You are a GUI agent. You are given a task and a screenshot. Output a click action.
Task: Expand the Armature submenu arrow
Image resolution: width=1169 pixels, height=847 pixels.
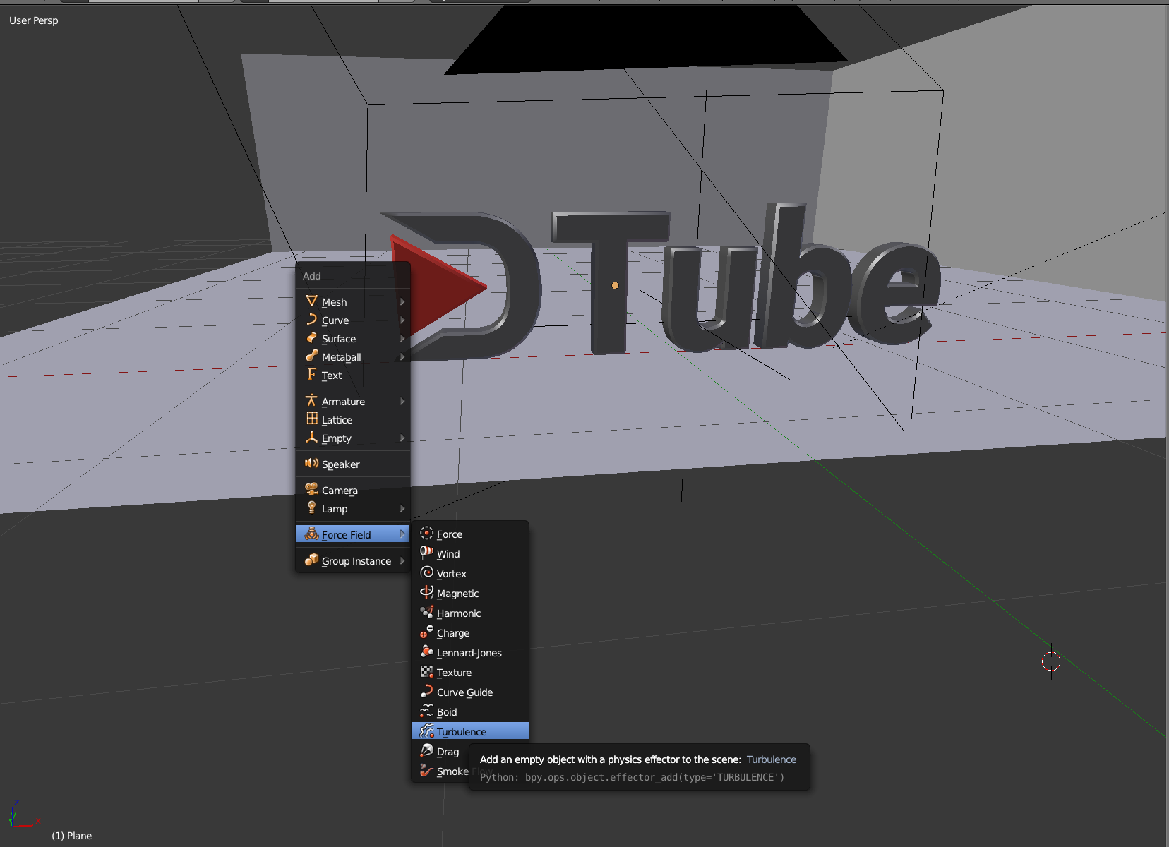402,402
